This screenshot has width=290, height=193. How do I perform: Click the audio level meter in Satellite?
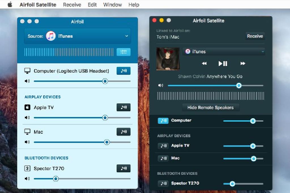pyautogui.click(x=211, y=96)
